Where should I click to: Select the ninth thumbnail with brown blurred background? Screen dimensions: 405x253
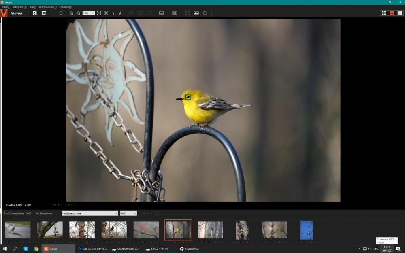tap(274, 230)
